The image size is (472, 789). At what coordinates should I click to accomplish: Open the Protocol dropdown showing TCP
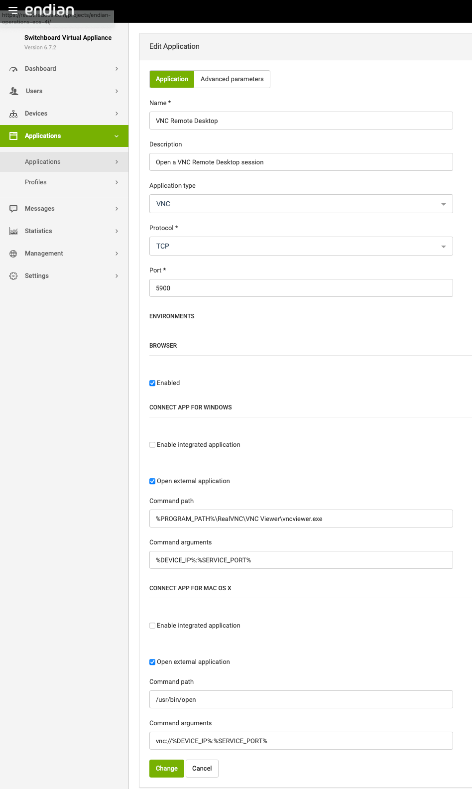(301, 246)
